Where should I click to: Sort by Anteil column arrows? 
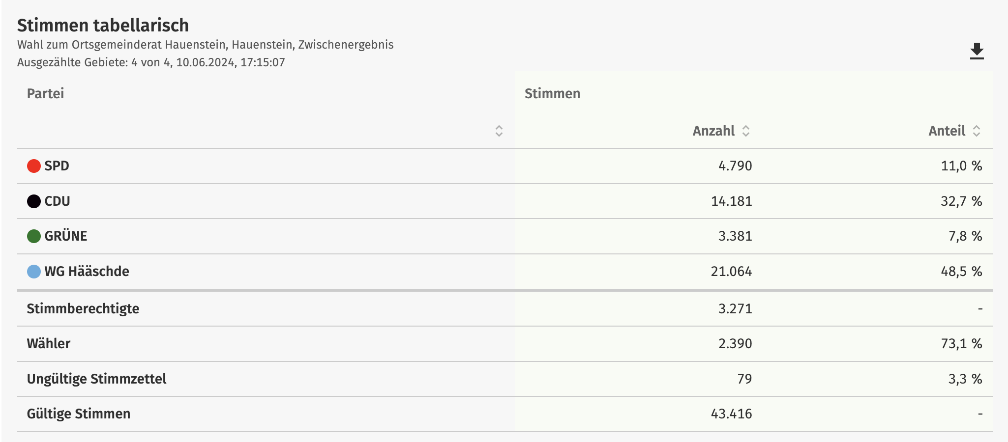tap(976, 131)
